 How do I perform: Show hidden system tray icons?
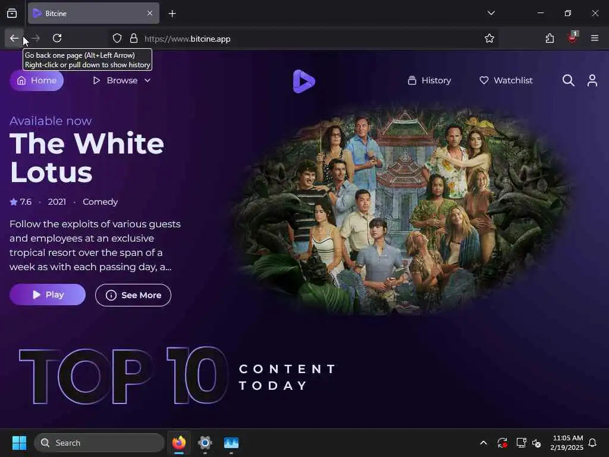[x=483, y=443]
